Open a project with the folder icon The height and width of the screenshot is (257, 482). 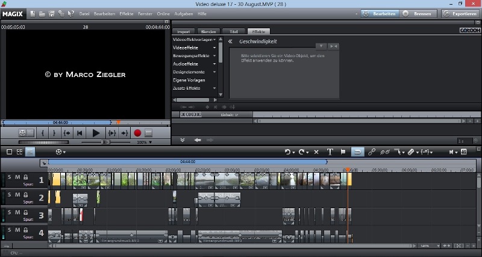[42, 14]
